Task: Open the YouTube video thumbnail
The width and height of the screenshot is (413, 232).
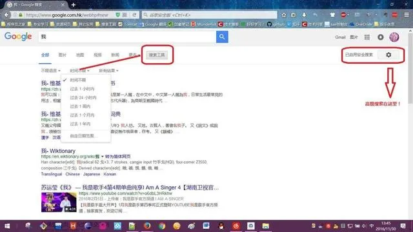Action: (59, 202)
